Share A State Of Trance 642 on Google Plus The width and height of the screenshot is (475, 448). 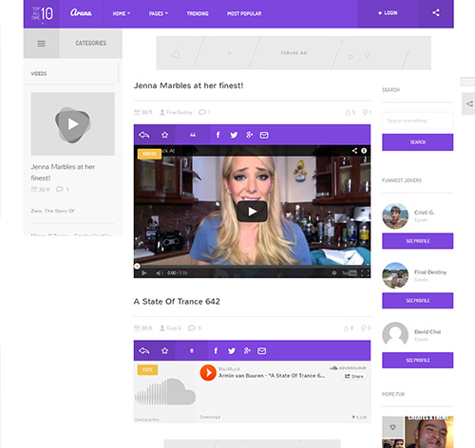(247, 351)
